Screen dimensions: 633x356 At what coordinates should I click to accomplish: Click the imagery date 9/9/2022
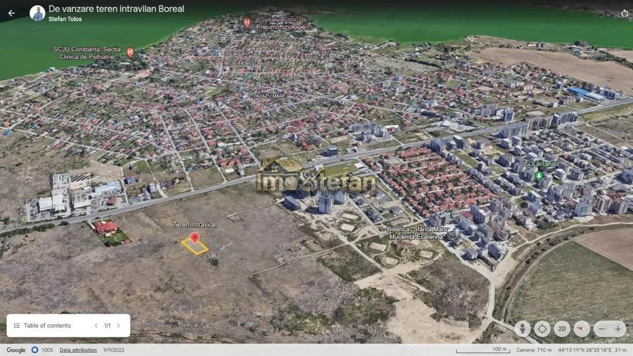coord(114,350)
